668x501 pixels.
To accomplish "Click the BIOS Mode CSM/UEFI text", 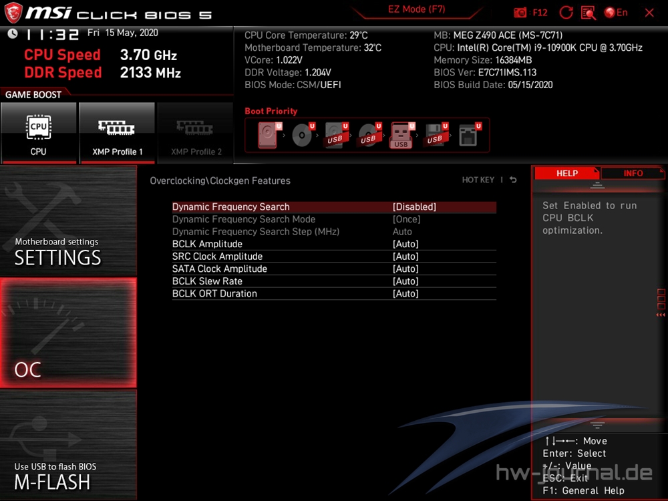I will pyautogui.click(x=293, y=85).
